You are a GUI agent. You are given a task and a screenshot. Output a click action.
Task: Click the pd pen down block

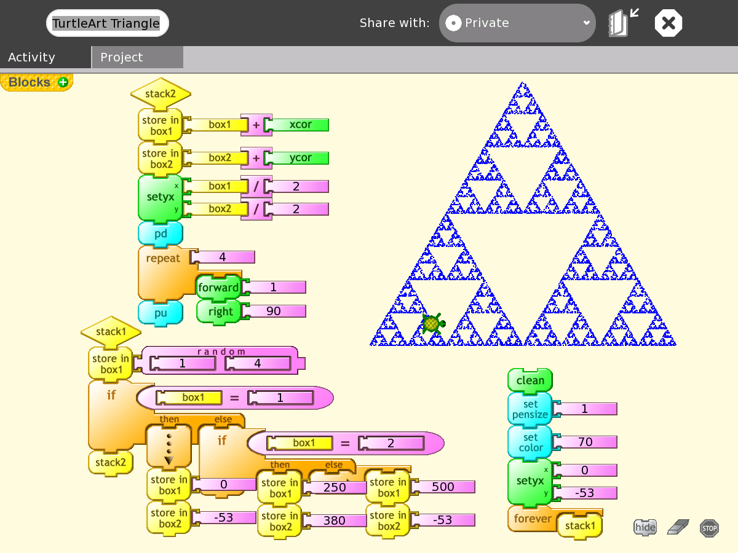tap(161, 234)
